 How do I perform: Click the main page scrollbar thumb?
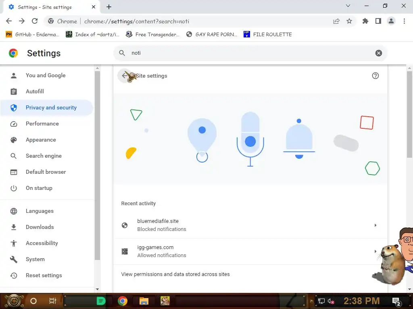point(409,114)
